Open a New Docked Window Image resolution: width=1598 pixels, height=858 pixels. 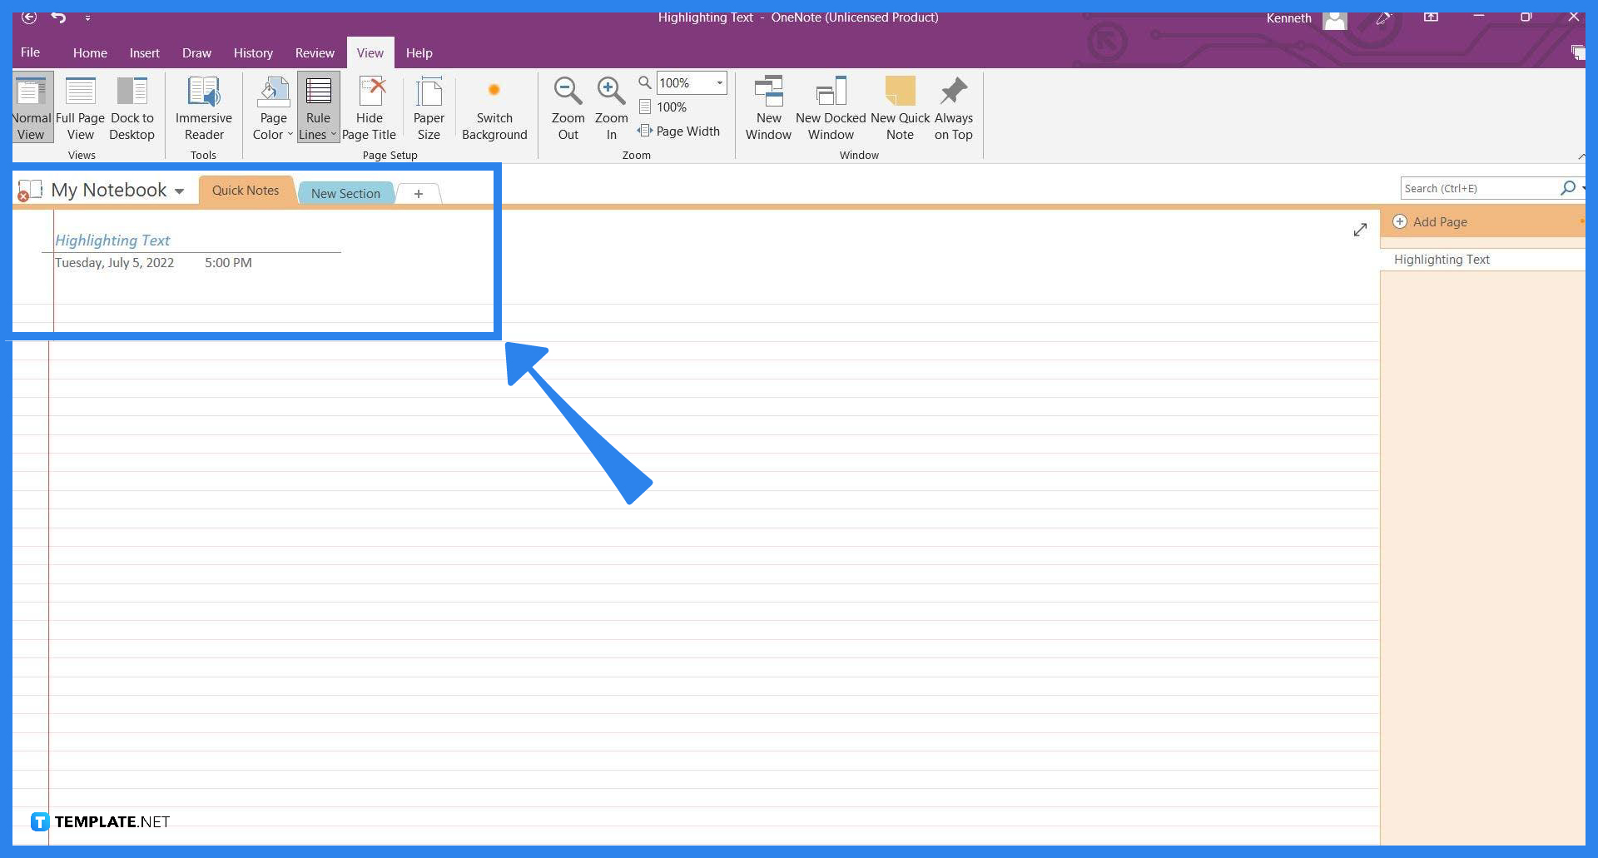click(830, 107)
